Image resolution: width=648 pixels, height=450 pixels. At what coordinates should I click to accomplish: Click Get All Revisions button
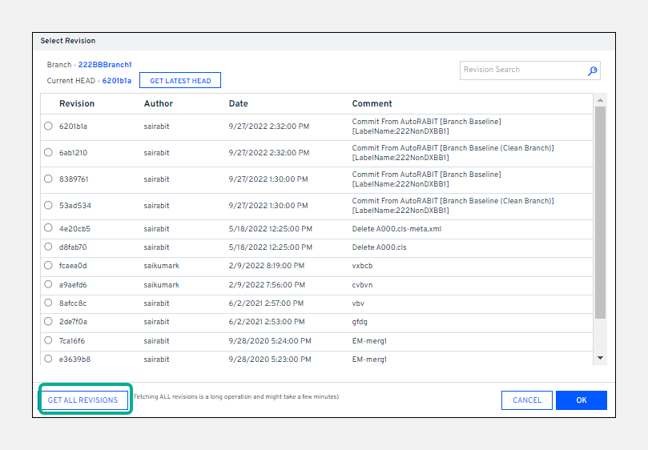tap(83, 400)
